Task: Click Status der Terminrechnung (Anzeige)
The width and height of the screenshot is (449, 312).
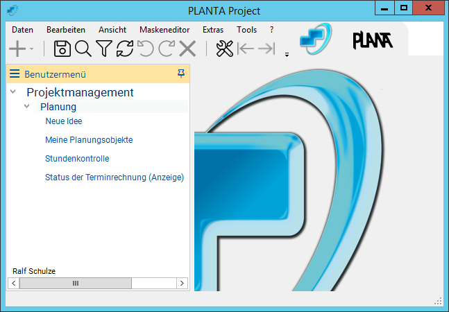Action: 115,177
